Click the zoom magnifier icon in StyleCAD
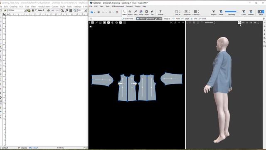 click(75, 10)
